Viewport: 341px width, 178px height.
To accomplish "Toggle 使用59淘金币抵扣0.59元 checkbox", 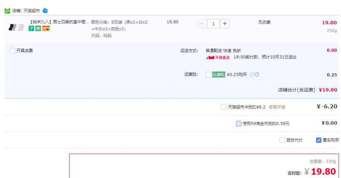I will [239, 124].
